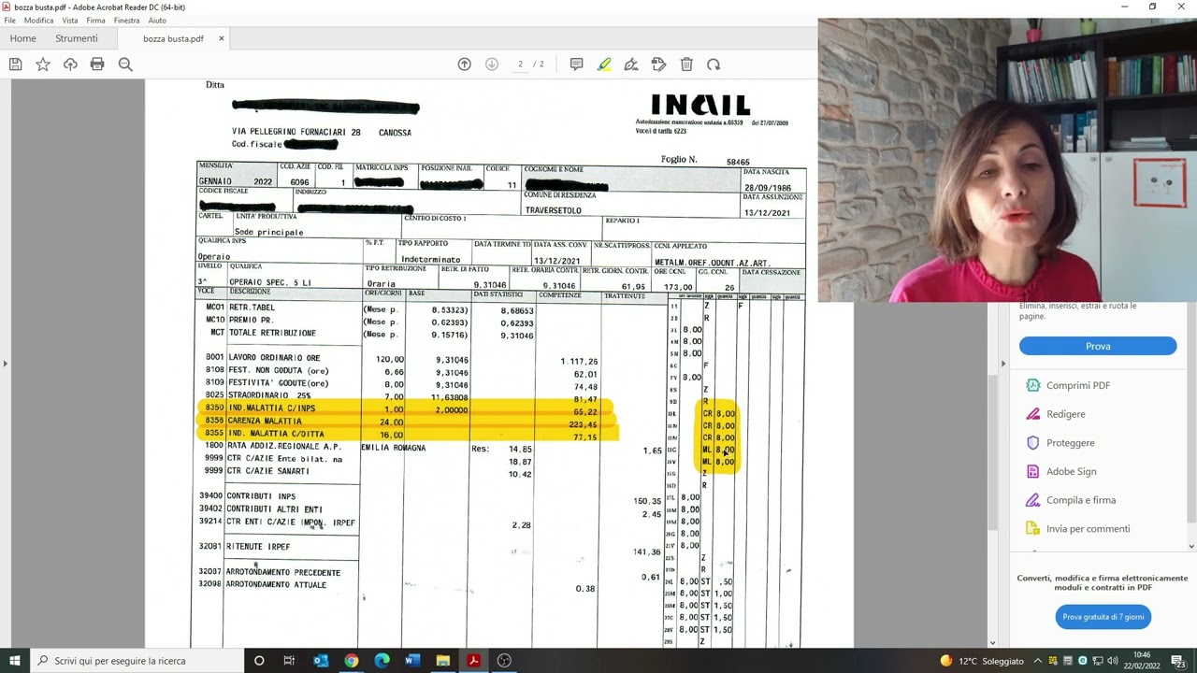Switch to the Home tab

click(22, 38)
